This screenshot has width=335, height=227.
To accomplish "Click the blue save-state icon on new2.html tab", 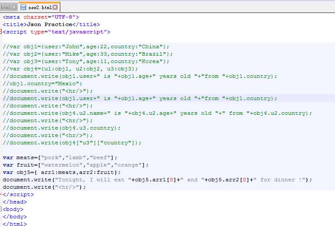I will click(23, 7).
